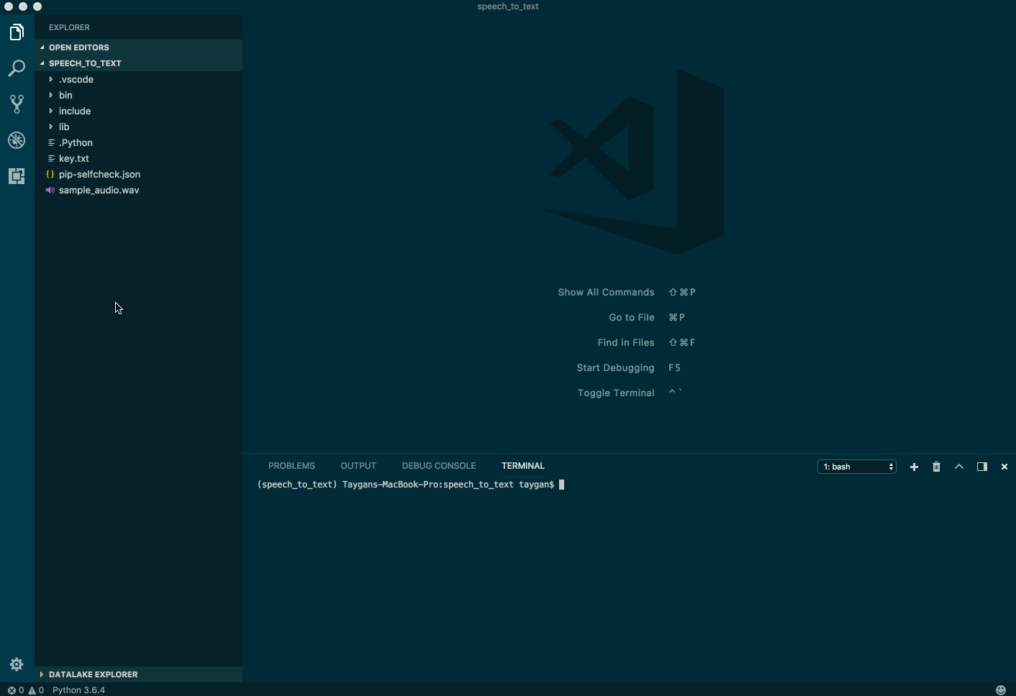Switch to the OUTPUT tab
Viewport: 1016px width, 696px height.
coord(358,466)
